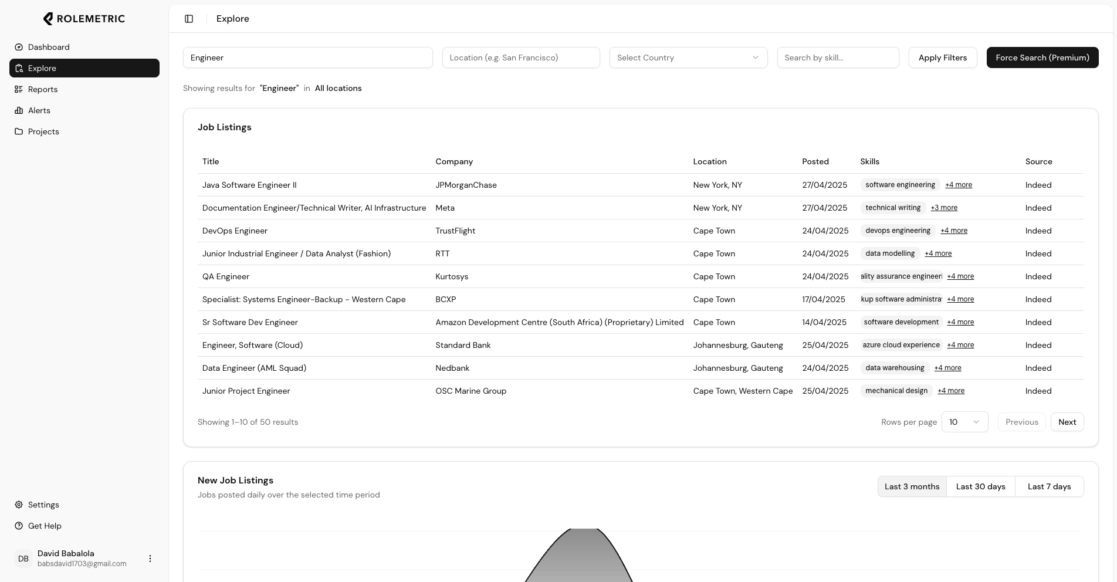The width and height of the screenshot is (1117, 582).
Task: Expand +4 more skills for Nedbank listing
Action: click(947, 368)
